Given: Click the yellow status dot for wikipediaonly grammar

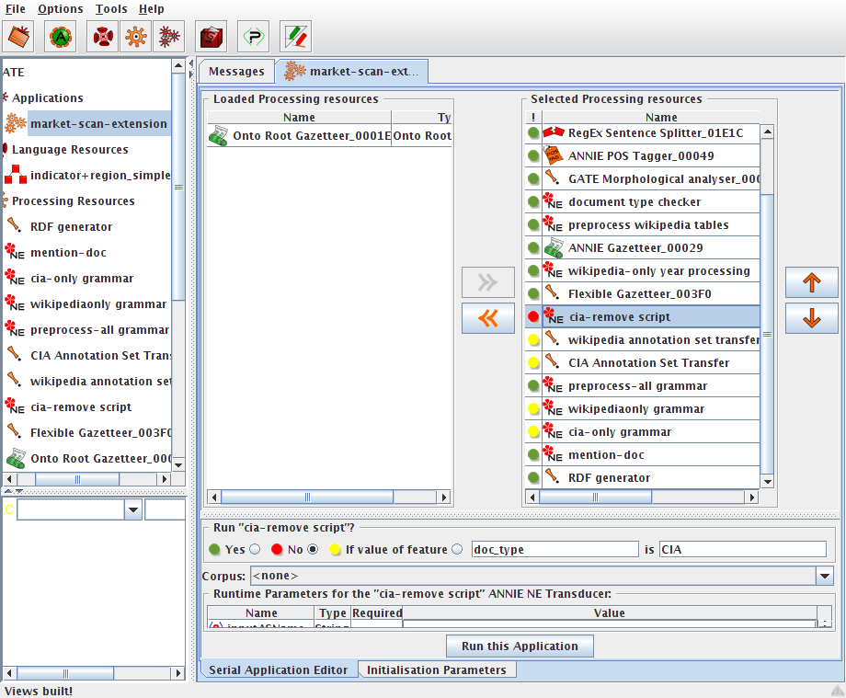Looking at the screenshot, I should pos(533,409).
